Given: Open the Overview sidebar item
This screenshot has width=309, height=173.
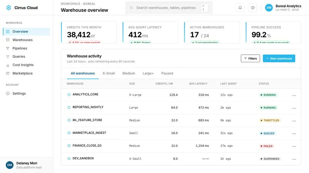Looking at the screenshot, I should click(26, 32).
